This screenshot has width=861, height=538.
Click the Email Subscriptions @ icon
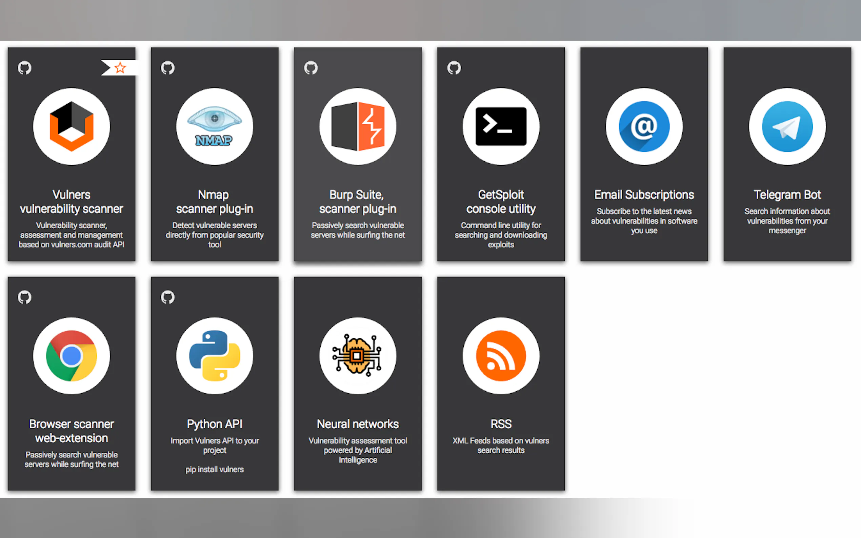click(x=644, y=127)
